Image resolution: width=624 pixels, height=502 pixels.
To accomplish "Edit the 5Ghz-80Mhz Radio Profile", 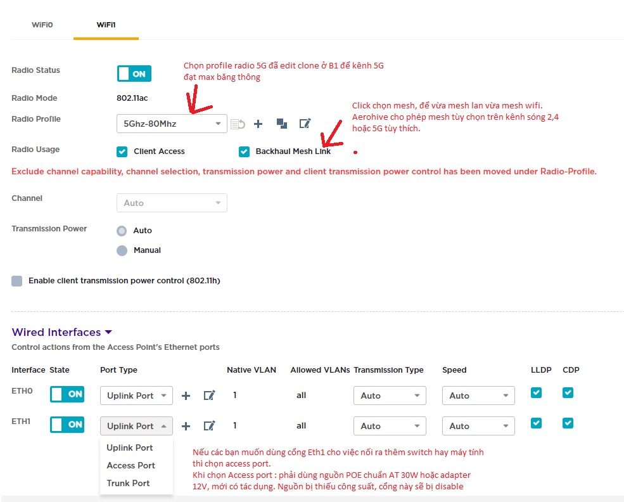I will [x=305, y=124].
